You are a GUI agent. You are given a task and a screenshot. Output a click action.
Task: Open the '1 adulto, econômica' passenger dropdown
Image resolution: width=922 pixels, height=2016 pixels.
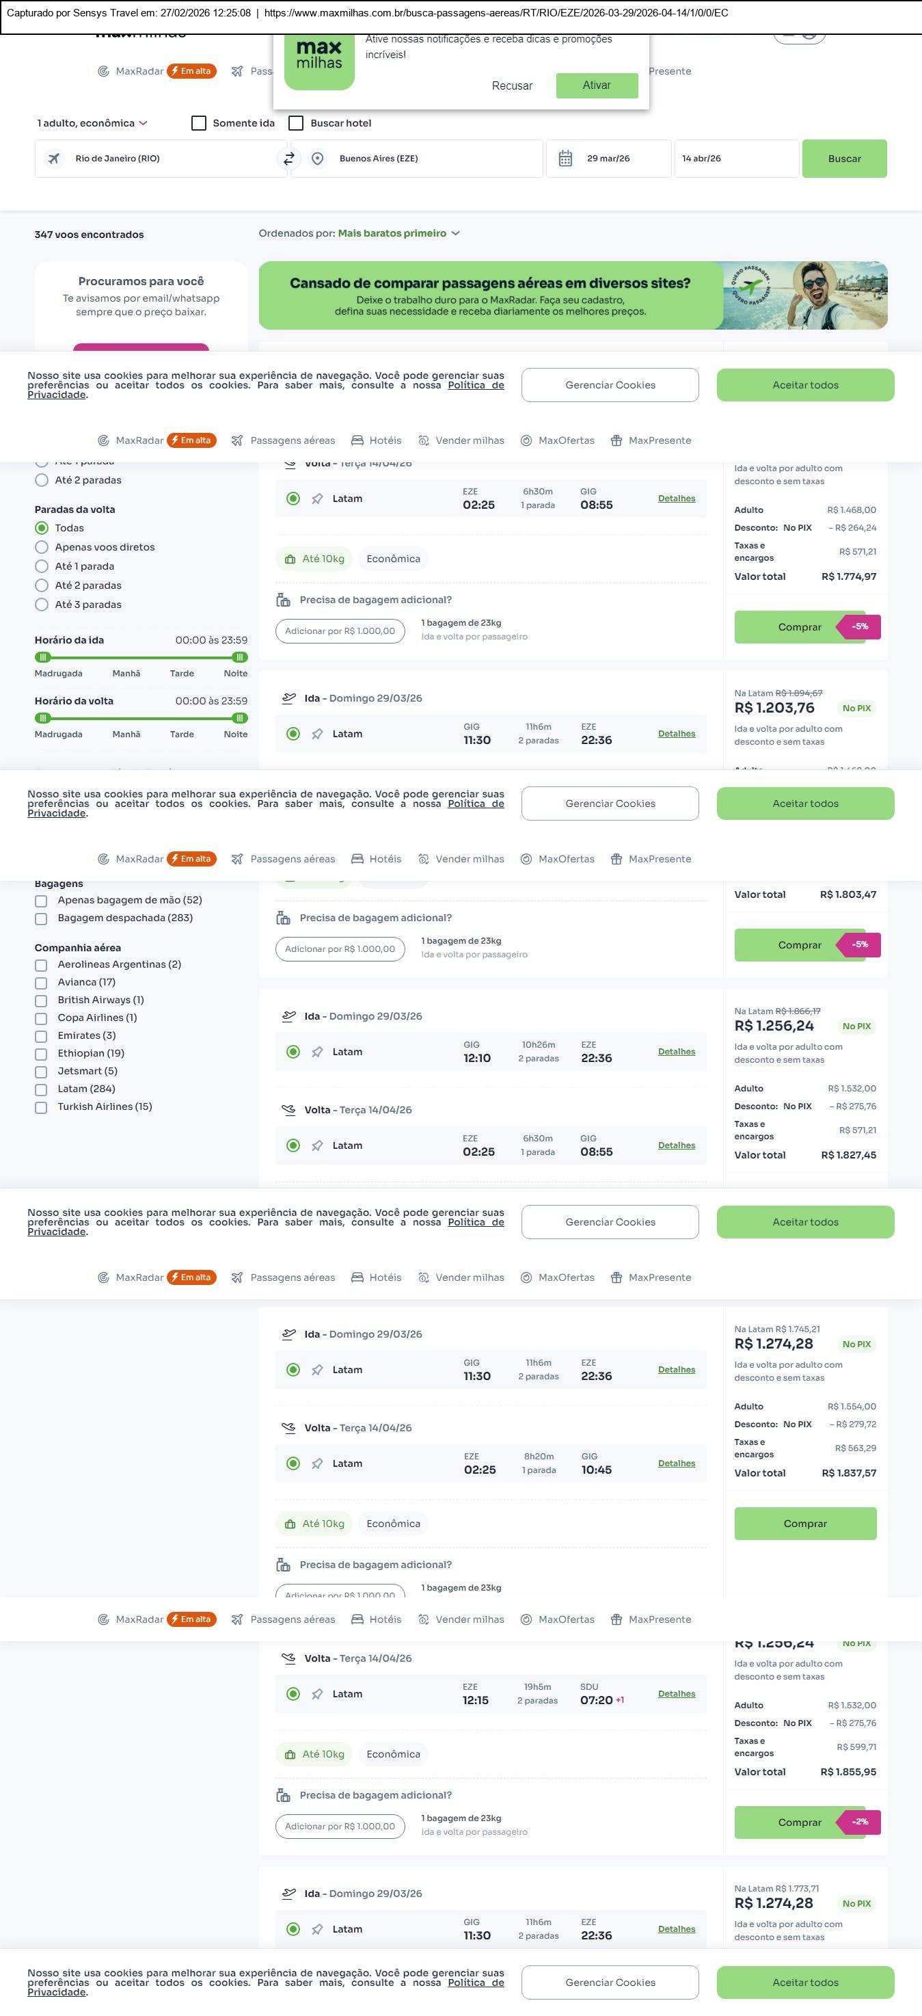click(92, 123)
